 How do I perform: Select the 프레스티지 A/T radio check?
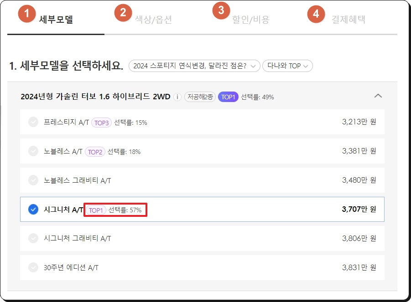[33, 122]
